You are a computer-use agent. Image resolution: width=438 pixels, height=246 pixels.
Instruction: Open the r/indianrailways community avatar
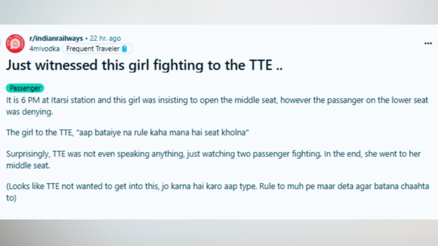tap(15, 44)
